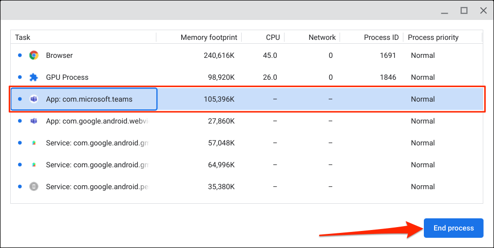Viewport: 494px width, 248px height.
Task: Maximize the Task Manager window
Action: pos(464,10)
